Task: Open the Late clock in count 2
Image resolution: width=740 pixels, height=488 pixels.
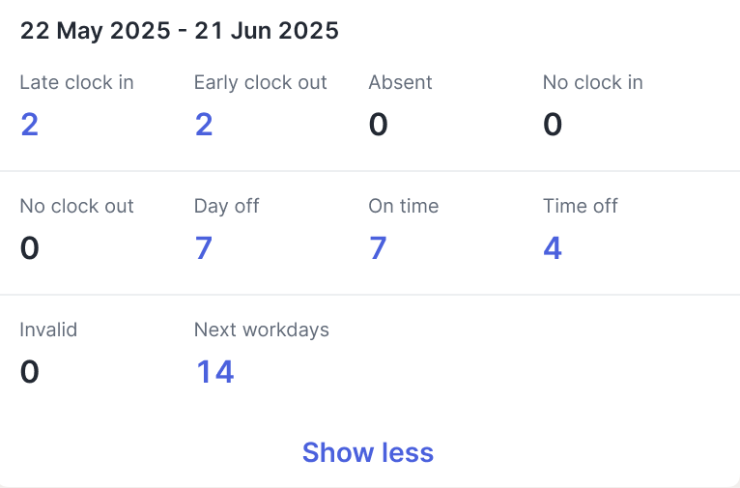Action: [30, 125]
